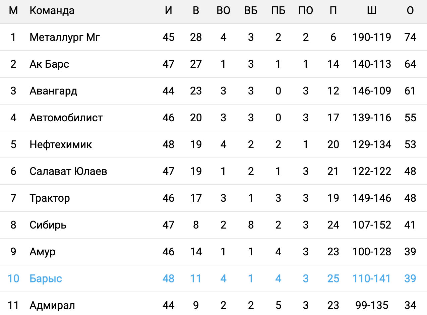Click the Ак Барс team name
Screen dimensions: 427x315
pyautogui.click(x=49, y=64)
